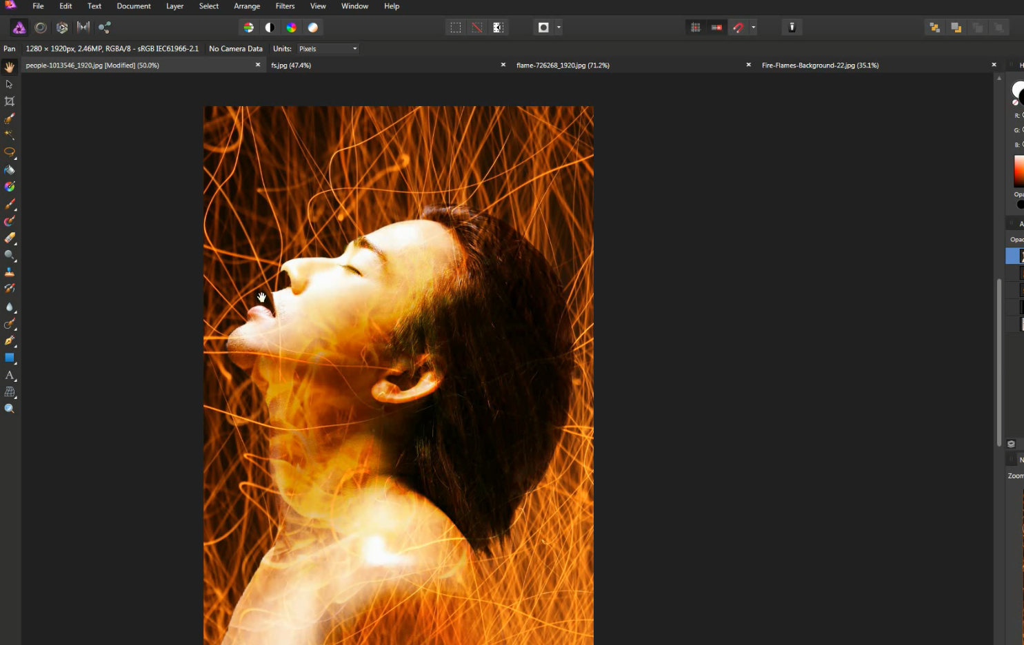Apply Auto White Balance

(313, 28)
